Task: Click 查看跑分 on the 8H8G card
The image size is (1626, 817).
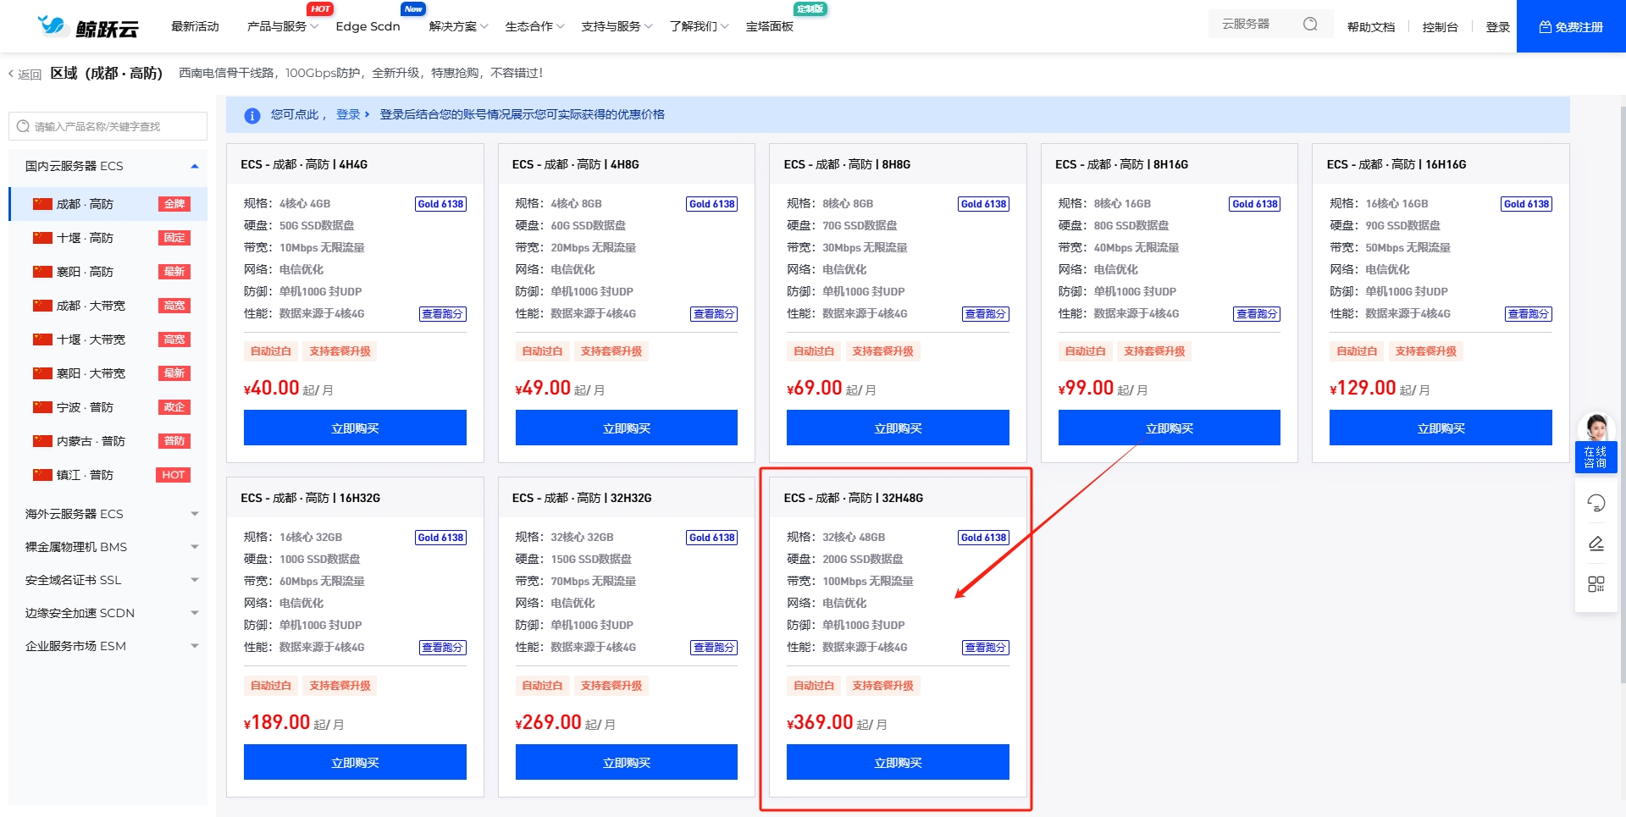Action: click(x=986, y=314)
